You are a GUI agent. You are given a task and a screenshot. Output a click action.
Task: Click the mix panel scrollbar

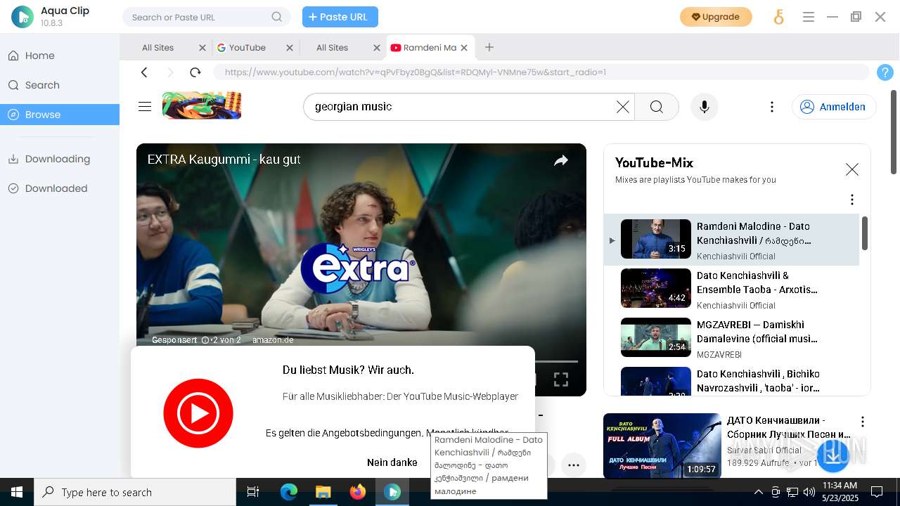(865, 233)
